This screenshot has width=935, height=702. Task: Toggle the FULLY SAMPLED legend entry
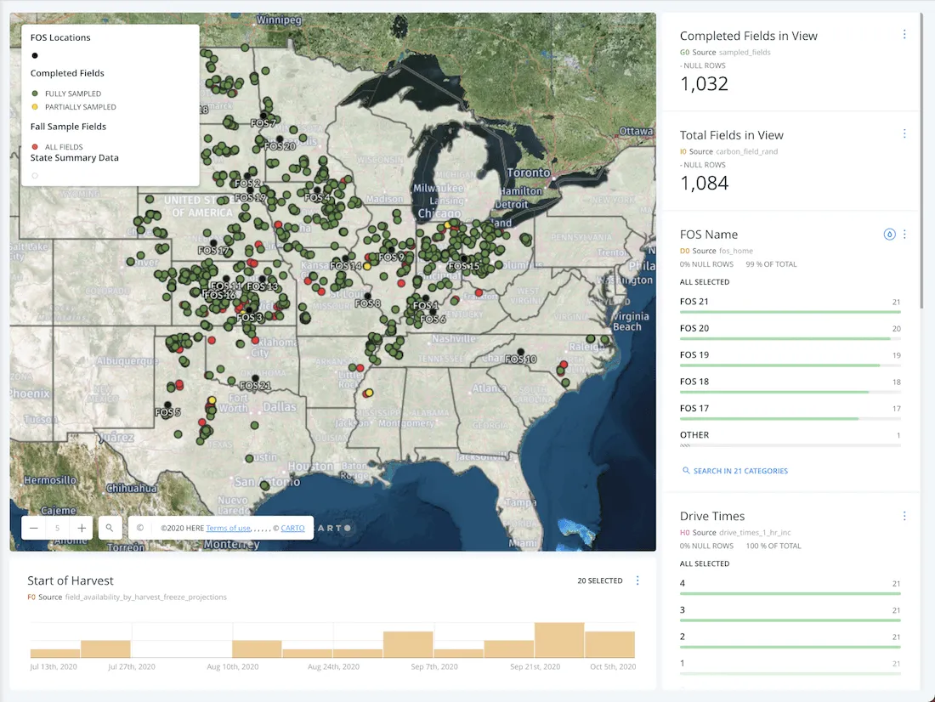[x=36, y=93]
